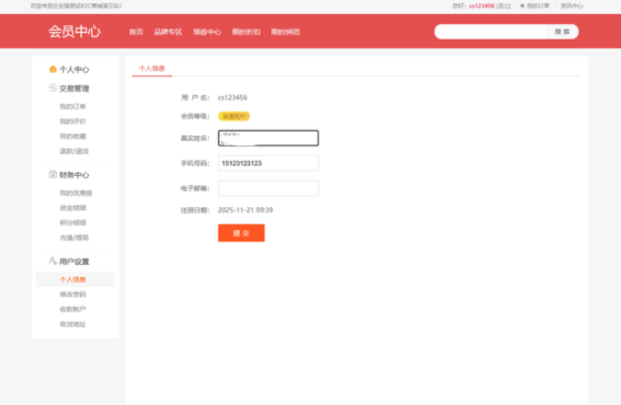Open 领券中心 in the navigation bar
This screenshot has width=621, height=405.
pyautogui.click(x=207, y=31)
